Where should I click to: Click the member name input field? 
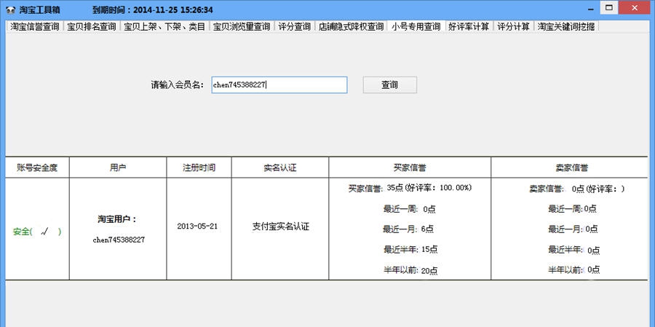point(279,85)
